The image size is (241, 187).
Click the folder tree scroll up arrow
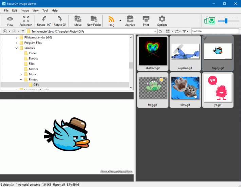pos(131,37)
